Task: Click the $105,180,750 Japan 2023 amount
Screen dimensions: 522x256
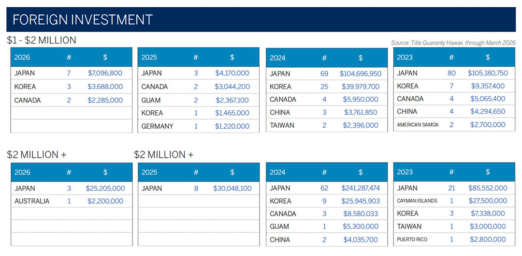Action: pos(488,73)
